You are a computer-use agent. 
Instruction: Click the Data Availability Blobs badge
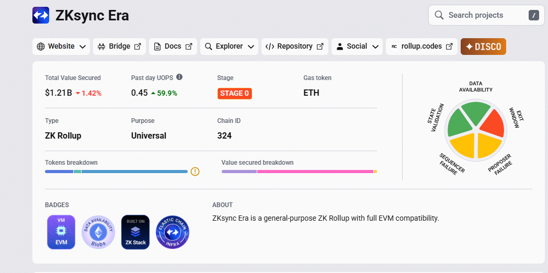[x=98, y=232]
